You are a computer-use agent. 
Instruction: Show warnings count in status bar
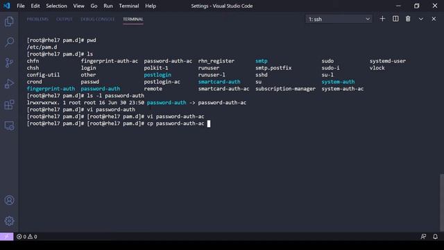click(33, 236)
